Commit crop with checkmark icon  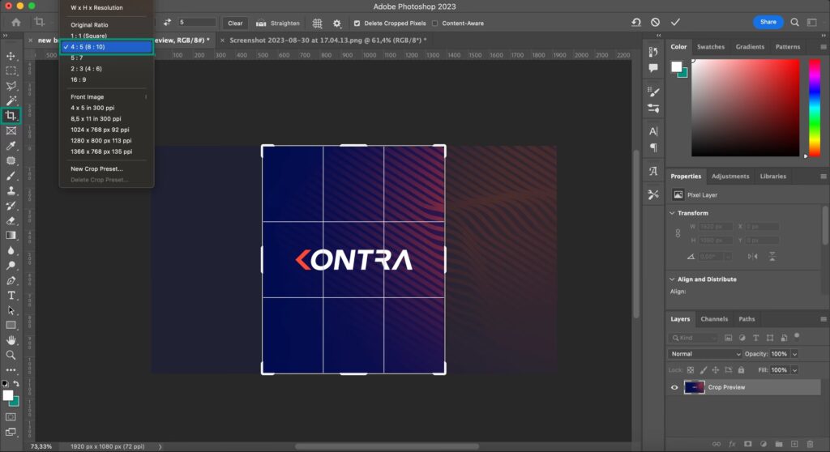point(675,23)
